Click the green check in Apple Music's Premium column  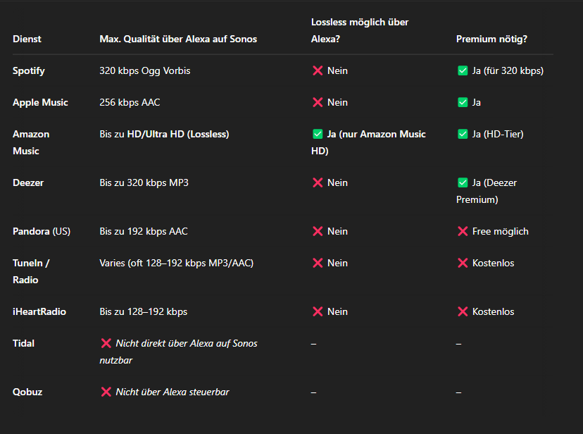(463, 102)
